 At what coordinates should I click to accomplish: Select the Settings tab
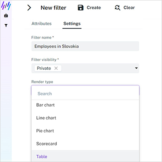pos(72,23)
